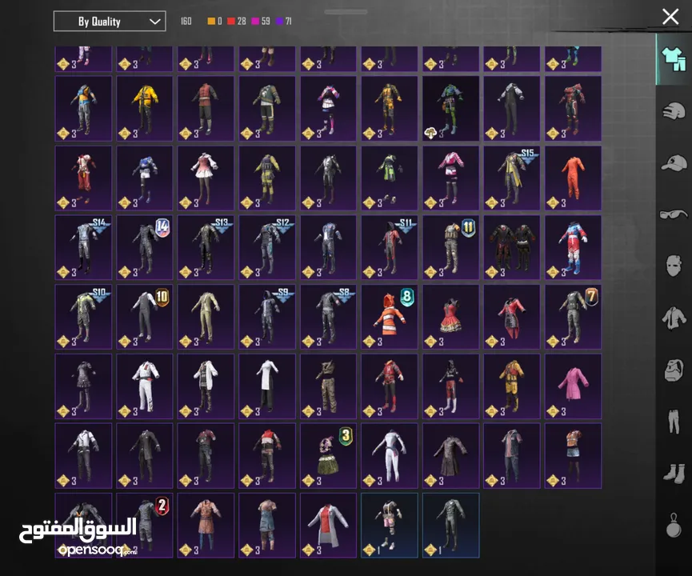Select the S12 season outfit
The image size is (692, 576).
click(x=267, y=247)
